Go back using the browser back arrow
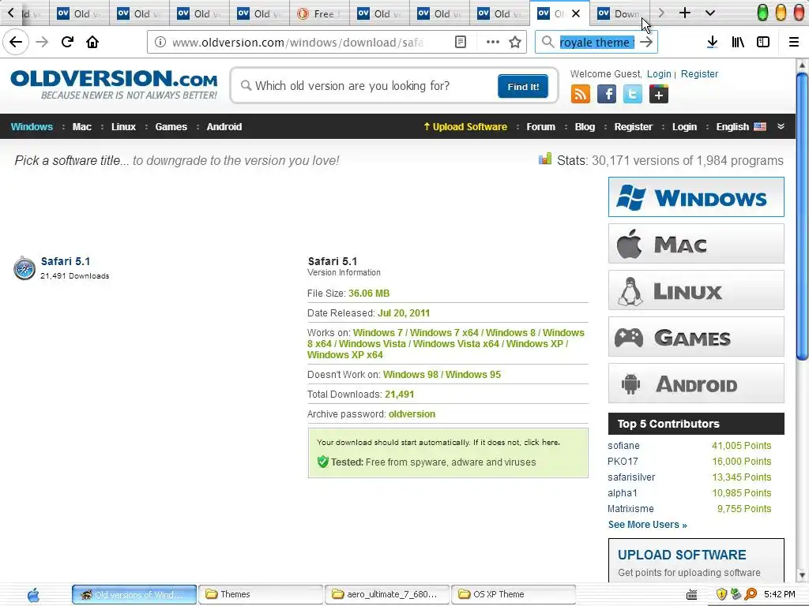This screenshot has width=809, height=606. (16, 42)
